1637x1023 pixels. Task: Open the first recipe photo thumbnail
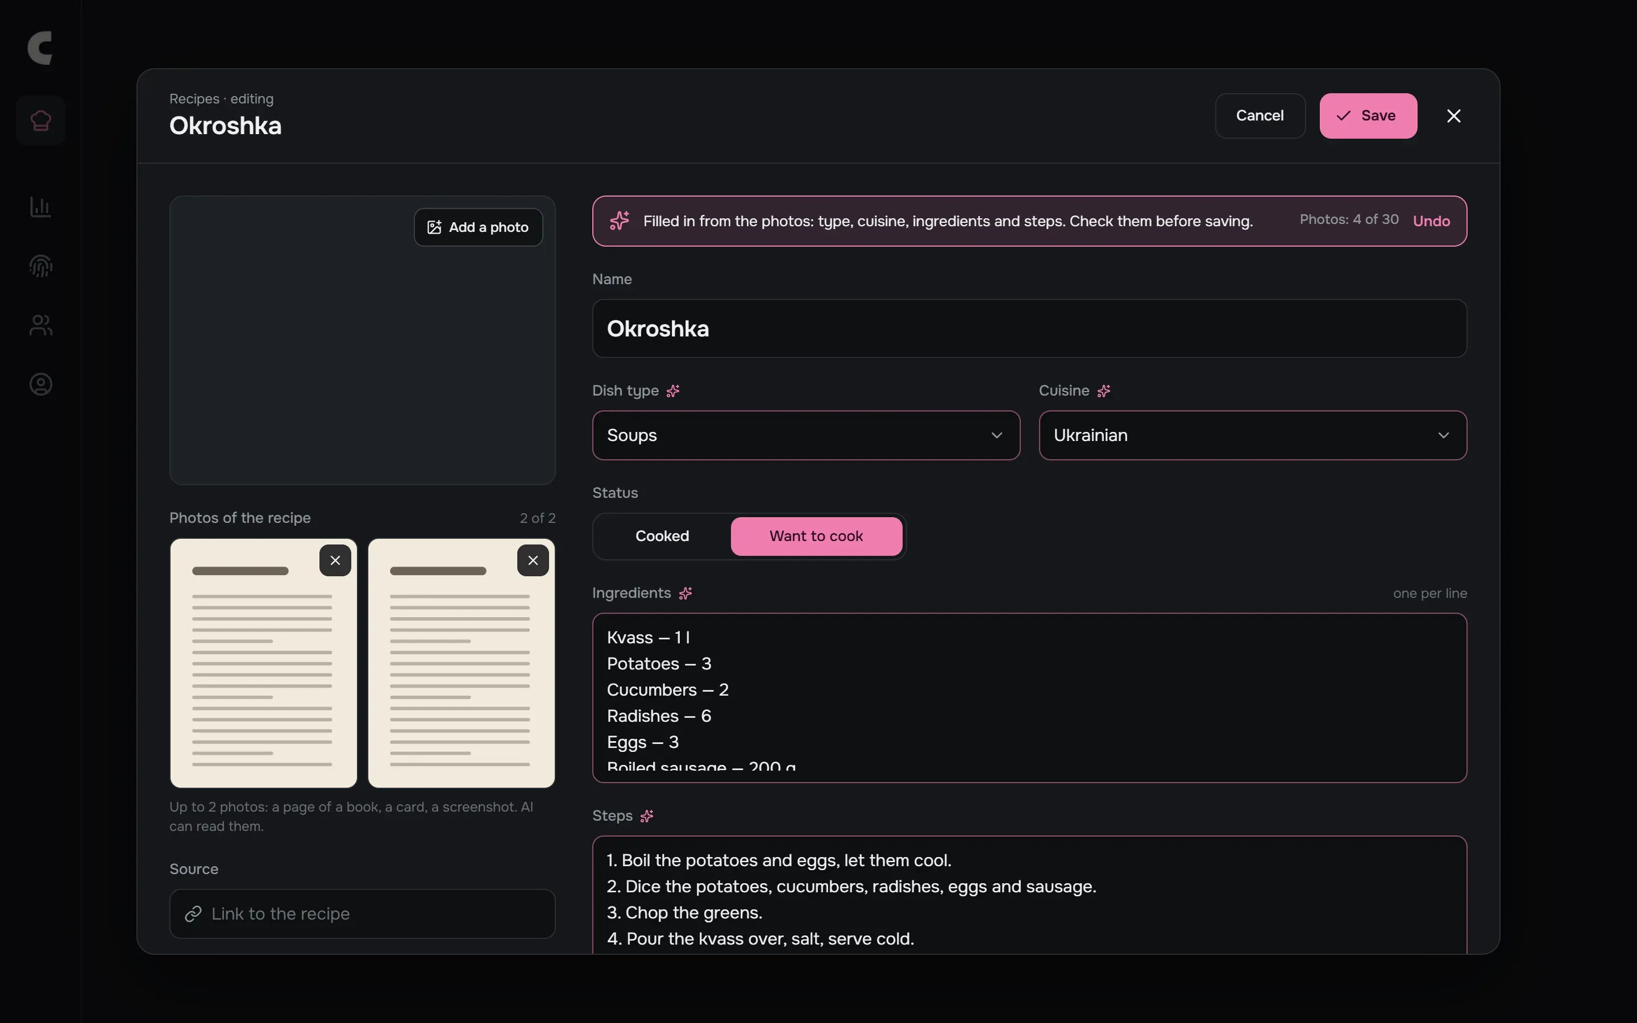pos(264,663)
